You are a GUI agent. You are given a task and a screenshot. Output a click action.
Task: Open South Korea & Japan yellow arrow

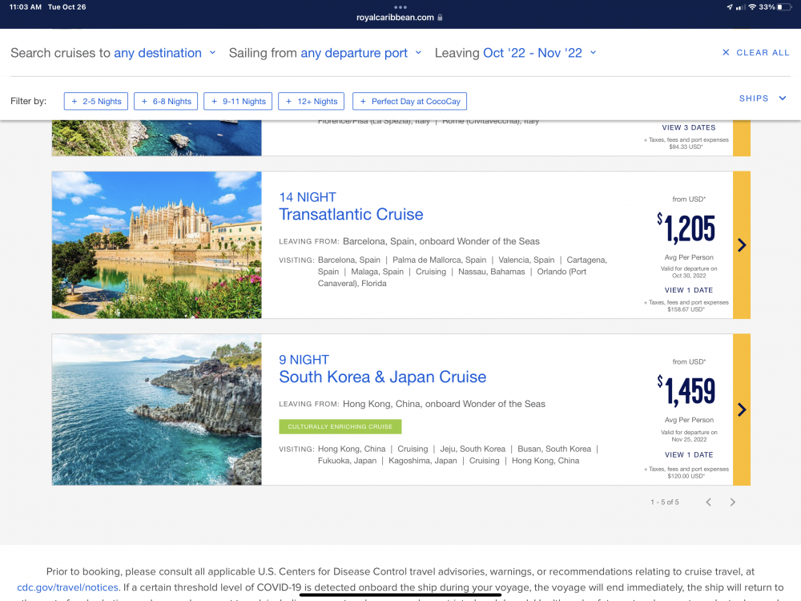[x=742, y=409]
